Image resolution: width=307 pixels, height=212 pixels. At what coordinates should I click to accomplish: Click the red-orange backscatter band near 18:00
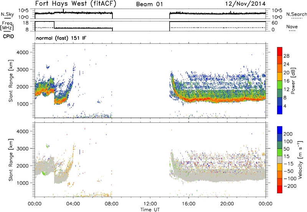point(208,100)
